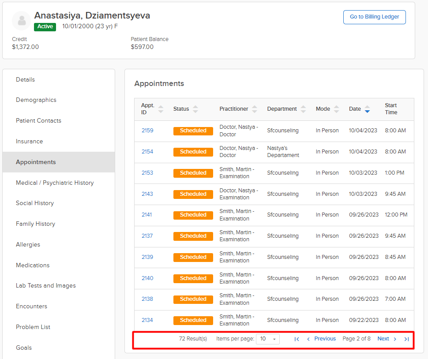Click the patient avatar placeholder icon
The height and width of the screenshot is (359, 428).
[22, 21]
